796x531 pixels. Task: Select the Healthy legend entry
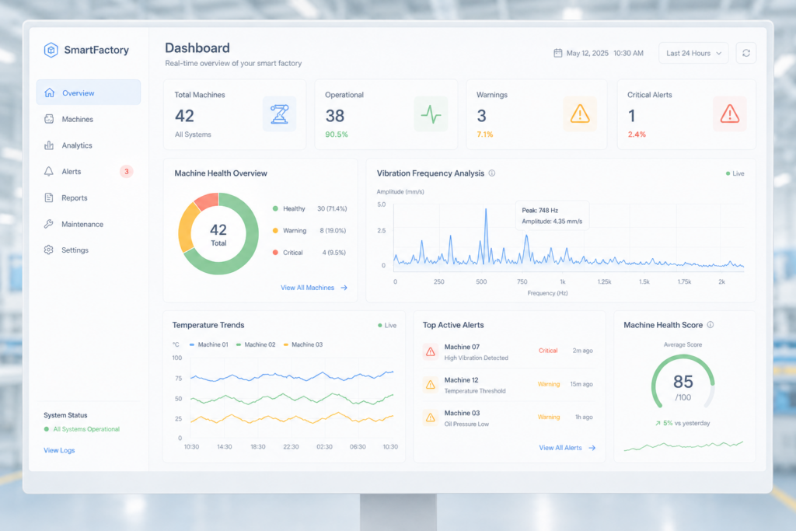pyautogui.click(x=309, y=208)
